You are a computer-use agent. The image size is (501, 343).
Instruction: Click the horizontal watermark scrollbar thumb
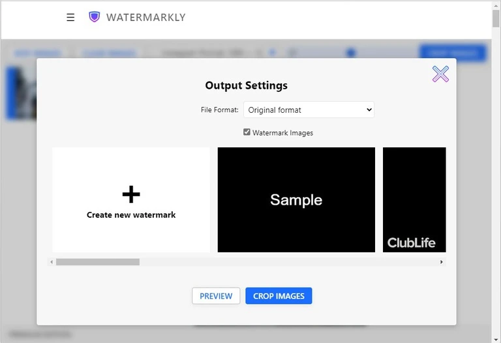(98, 262)
